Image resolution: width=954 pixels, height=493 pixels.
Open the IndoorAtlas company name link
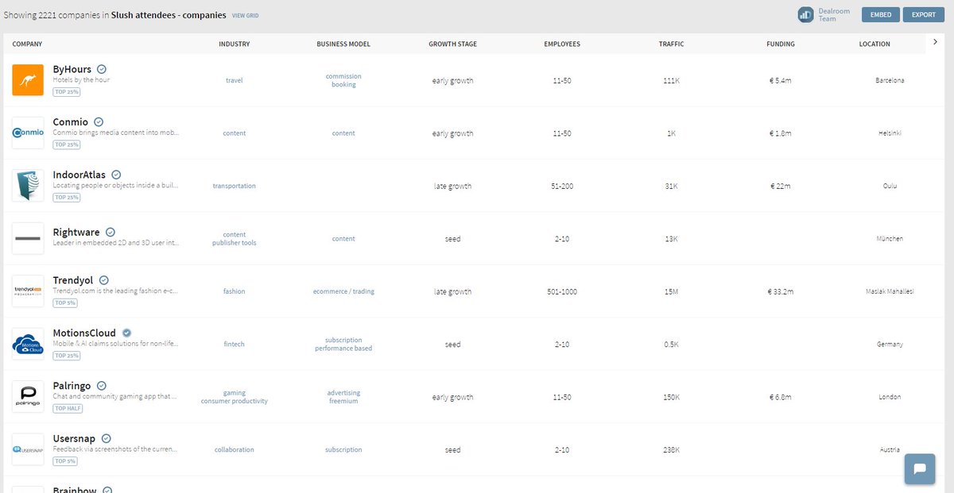tap(79, 175)
